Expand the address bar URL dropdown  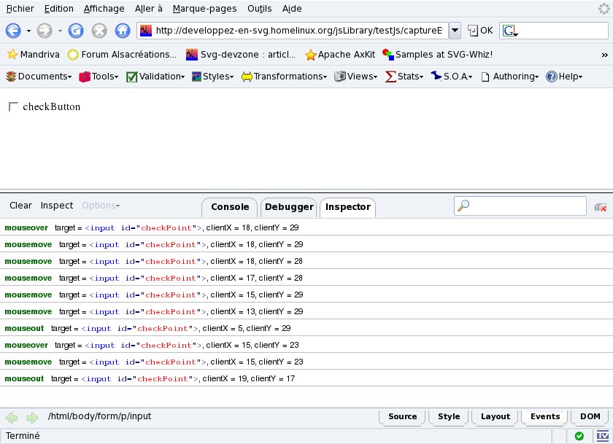455,31
